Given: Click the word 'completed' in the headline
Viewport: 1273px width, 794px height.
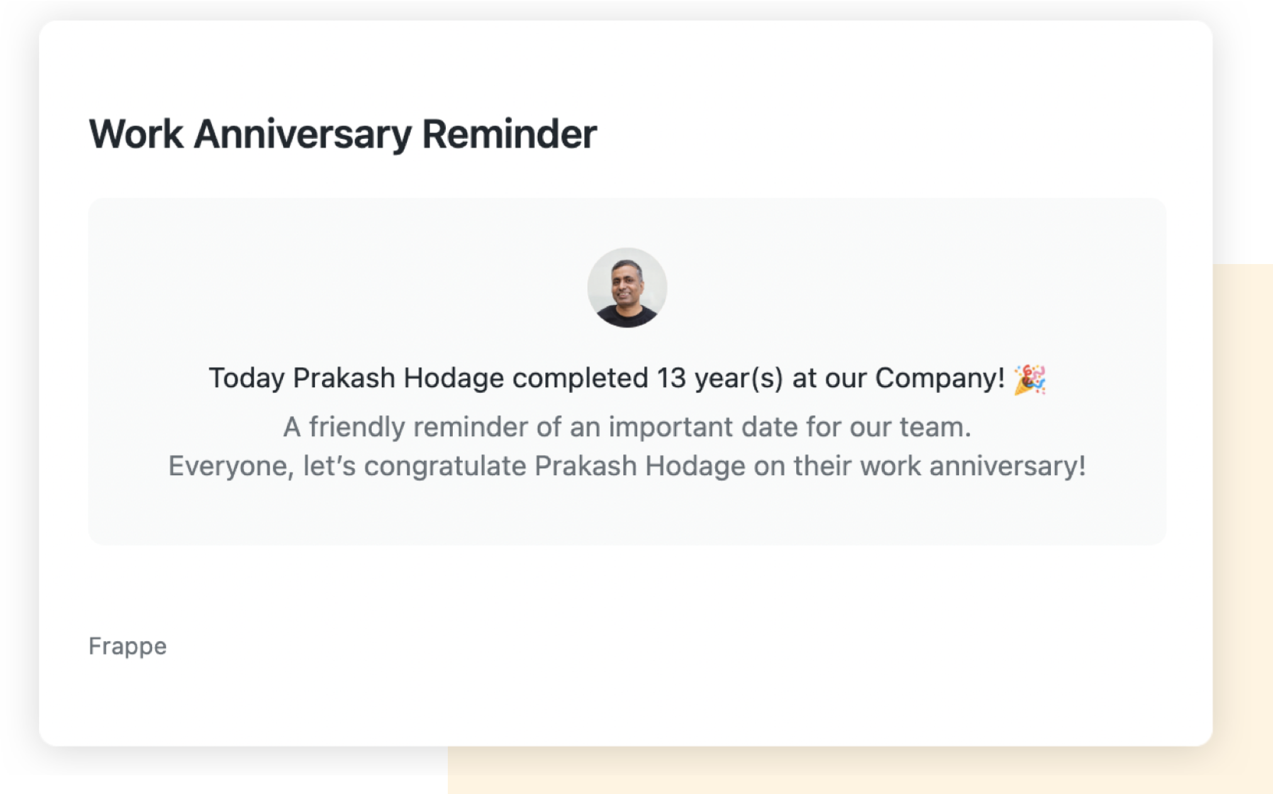Looking at the screenshot, I should [580, 378].
